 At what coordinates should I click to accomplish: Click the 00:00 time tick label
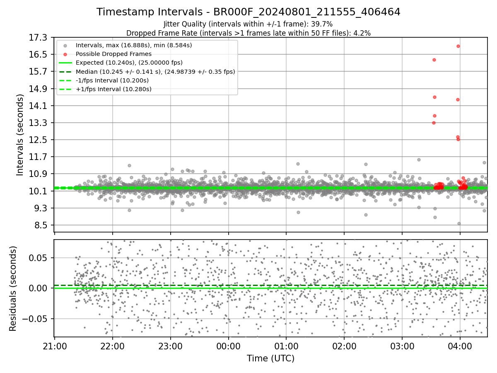coord(228,346)
